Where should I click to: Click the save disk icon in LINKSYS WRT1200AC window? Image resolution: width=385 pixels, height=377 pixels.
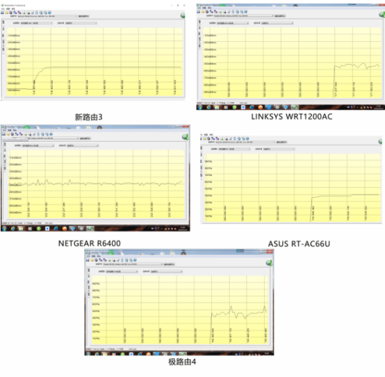click(199, 12)
